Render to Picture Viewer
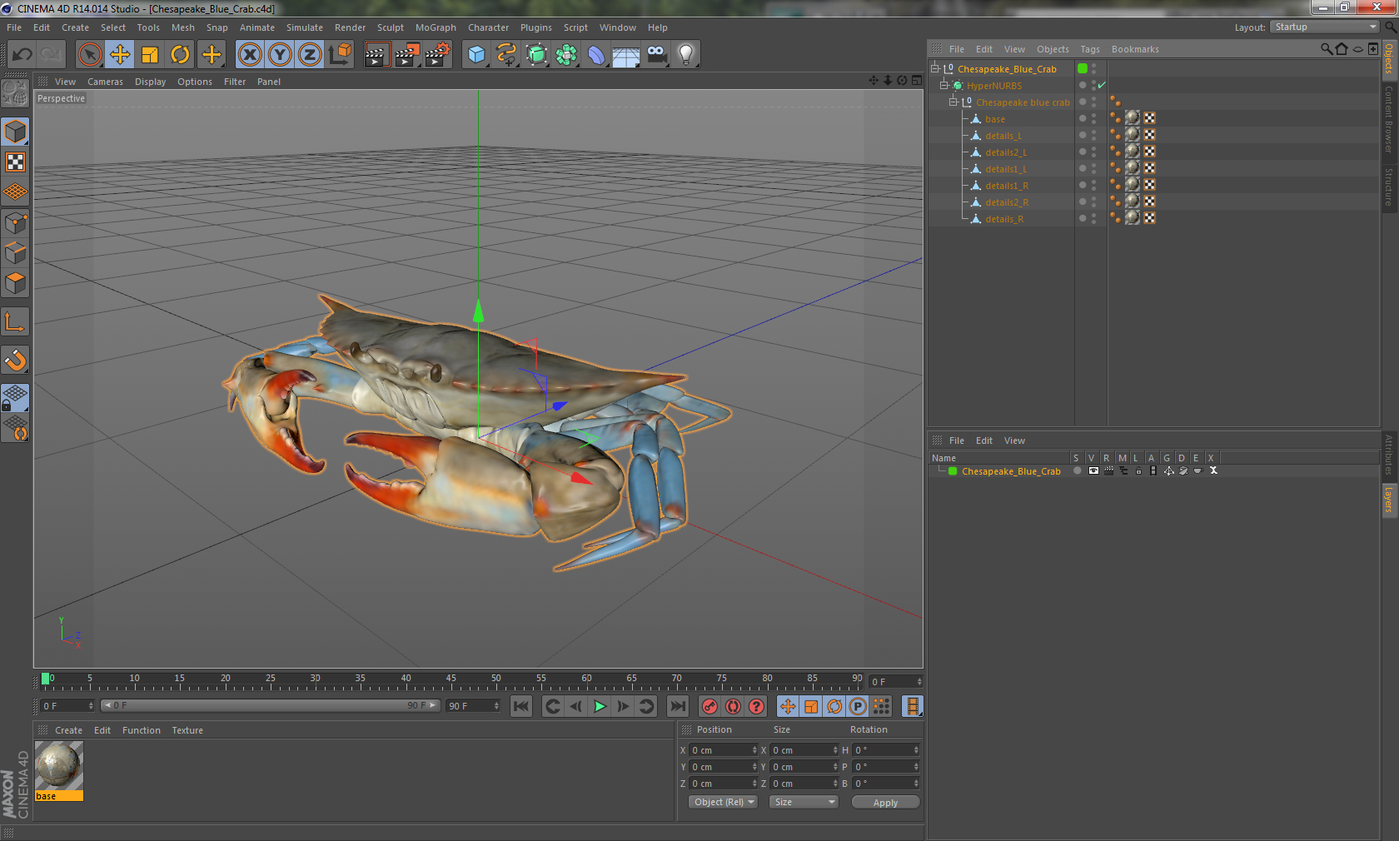 407,55
